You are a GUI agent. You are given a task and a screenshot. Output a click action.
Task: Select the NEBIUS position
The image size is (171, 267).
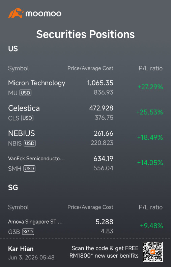pos(86,138)
